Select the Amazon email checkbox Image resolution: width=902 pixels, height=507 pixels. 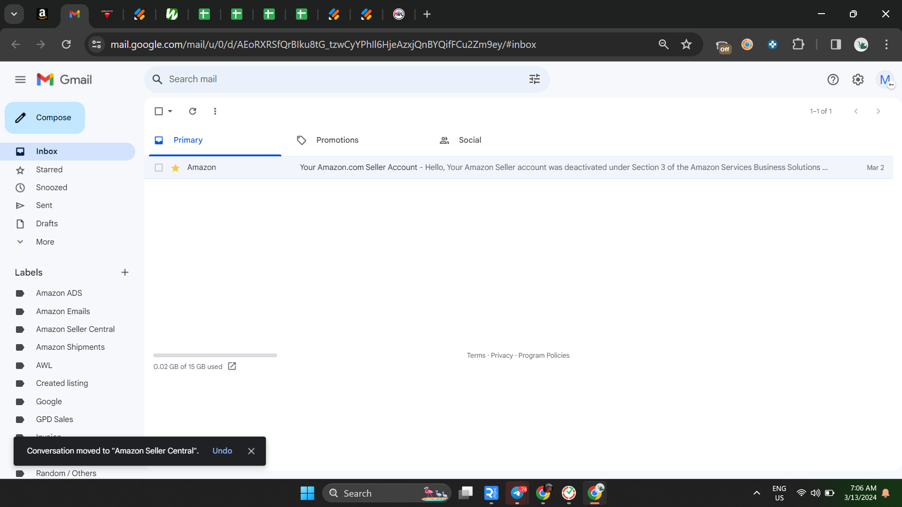coord(159,168)
